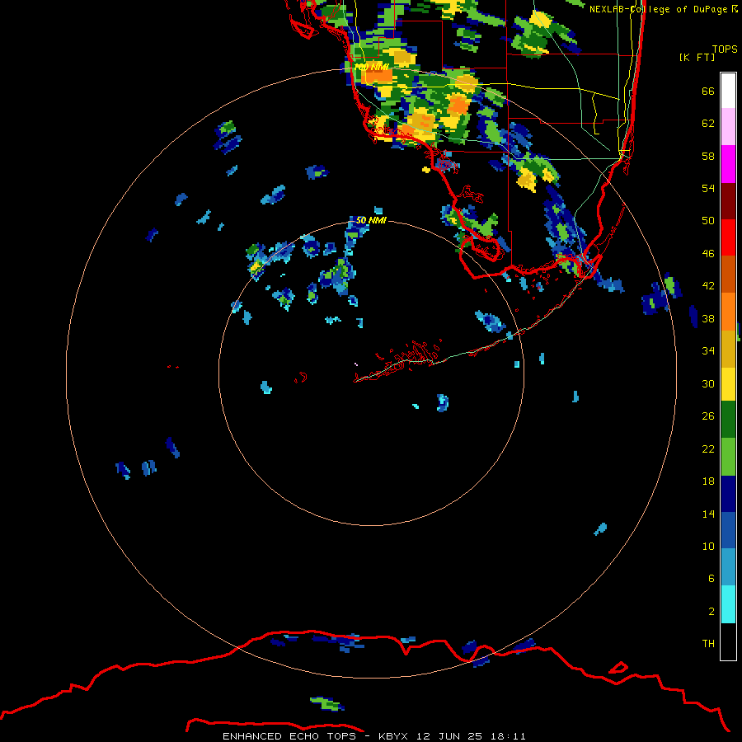
Task: Click the gold swatch in the color scale
Action: point(728,349)
